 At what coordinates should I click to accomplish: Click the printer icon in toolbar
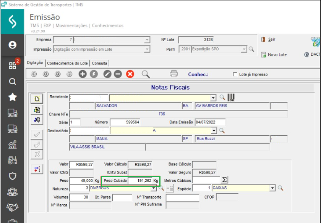click(174, 74)
